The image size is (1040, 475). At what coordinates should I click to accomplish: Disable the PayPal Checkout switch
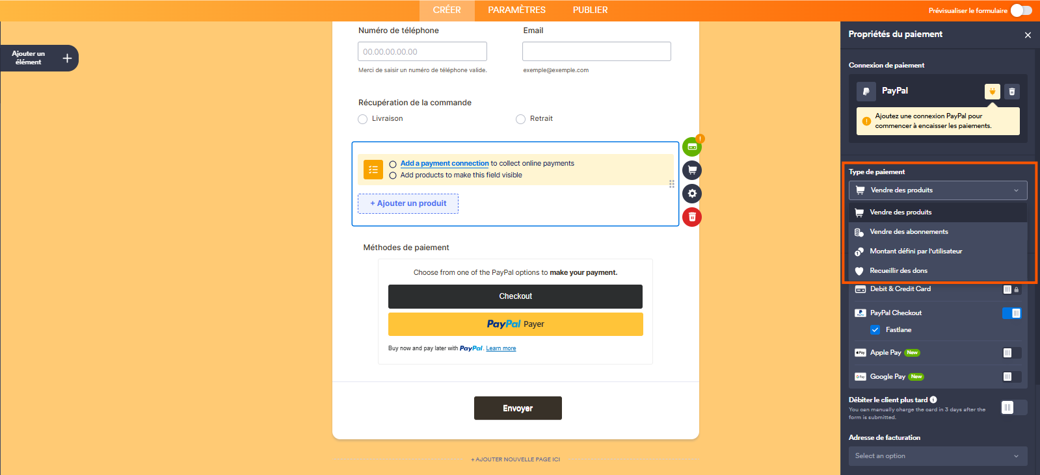(x=1011, y=313)
